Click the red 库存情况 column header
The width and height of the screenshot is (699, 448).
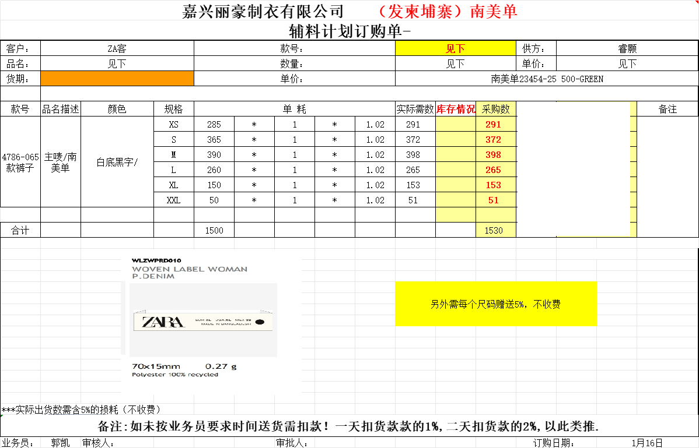[x=456, y=109]
